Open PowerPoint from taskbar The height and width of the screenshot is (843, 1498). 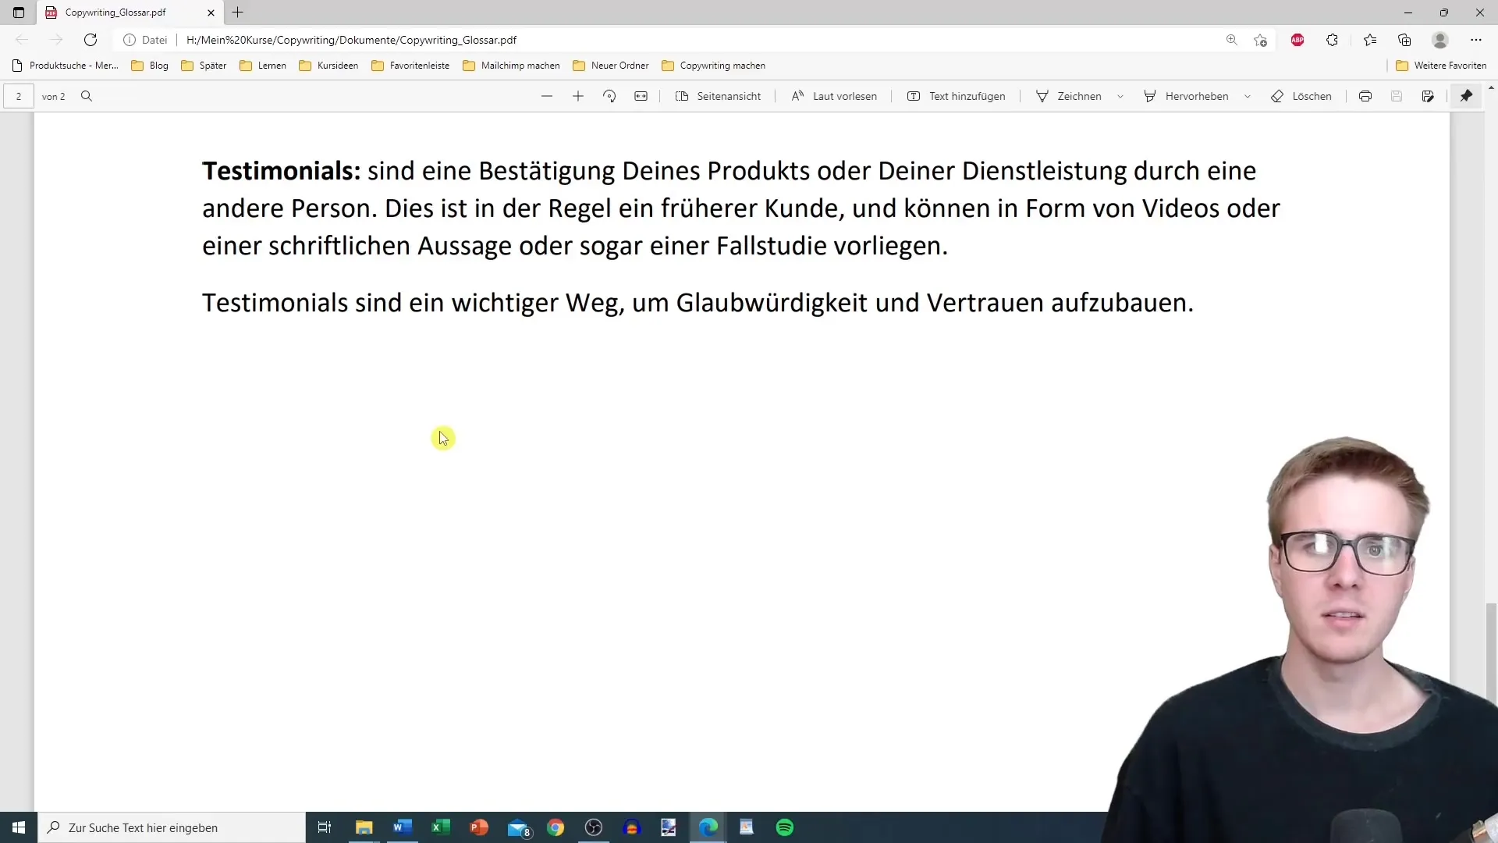pos(479,827)
